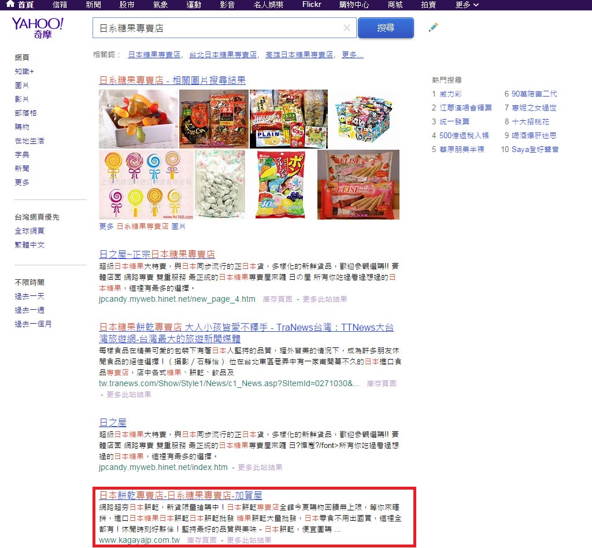
Task: Open result 日本餅乾專賣店-日系糖果專賣店-加賀屋
Action: 180,495
